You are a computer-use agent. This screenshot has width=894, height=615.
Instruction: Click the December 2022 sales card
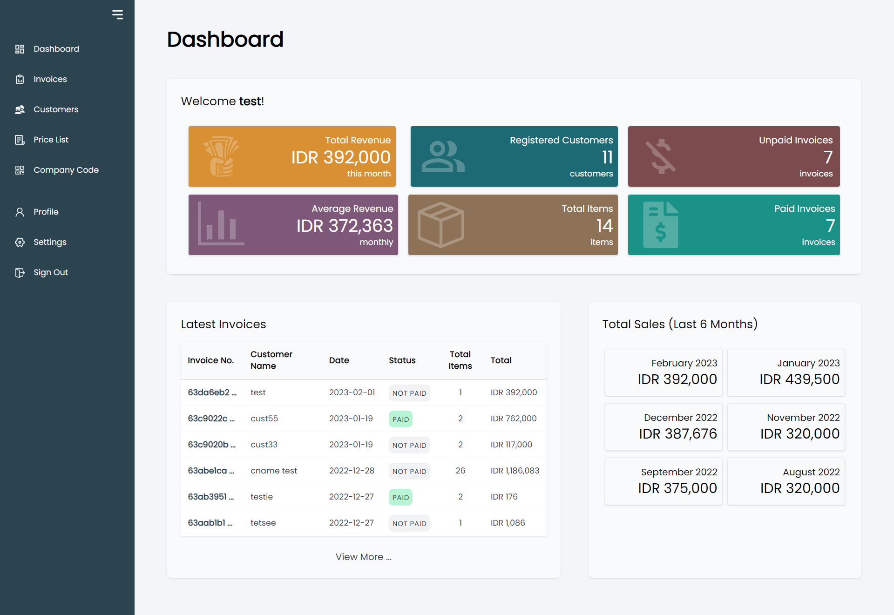tap(664, 427)
